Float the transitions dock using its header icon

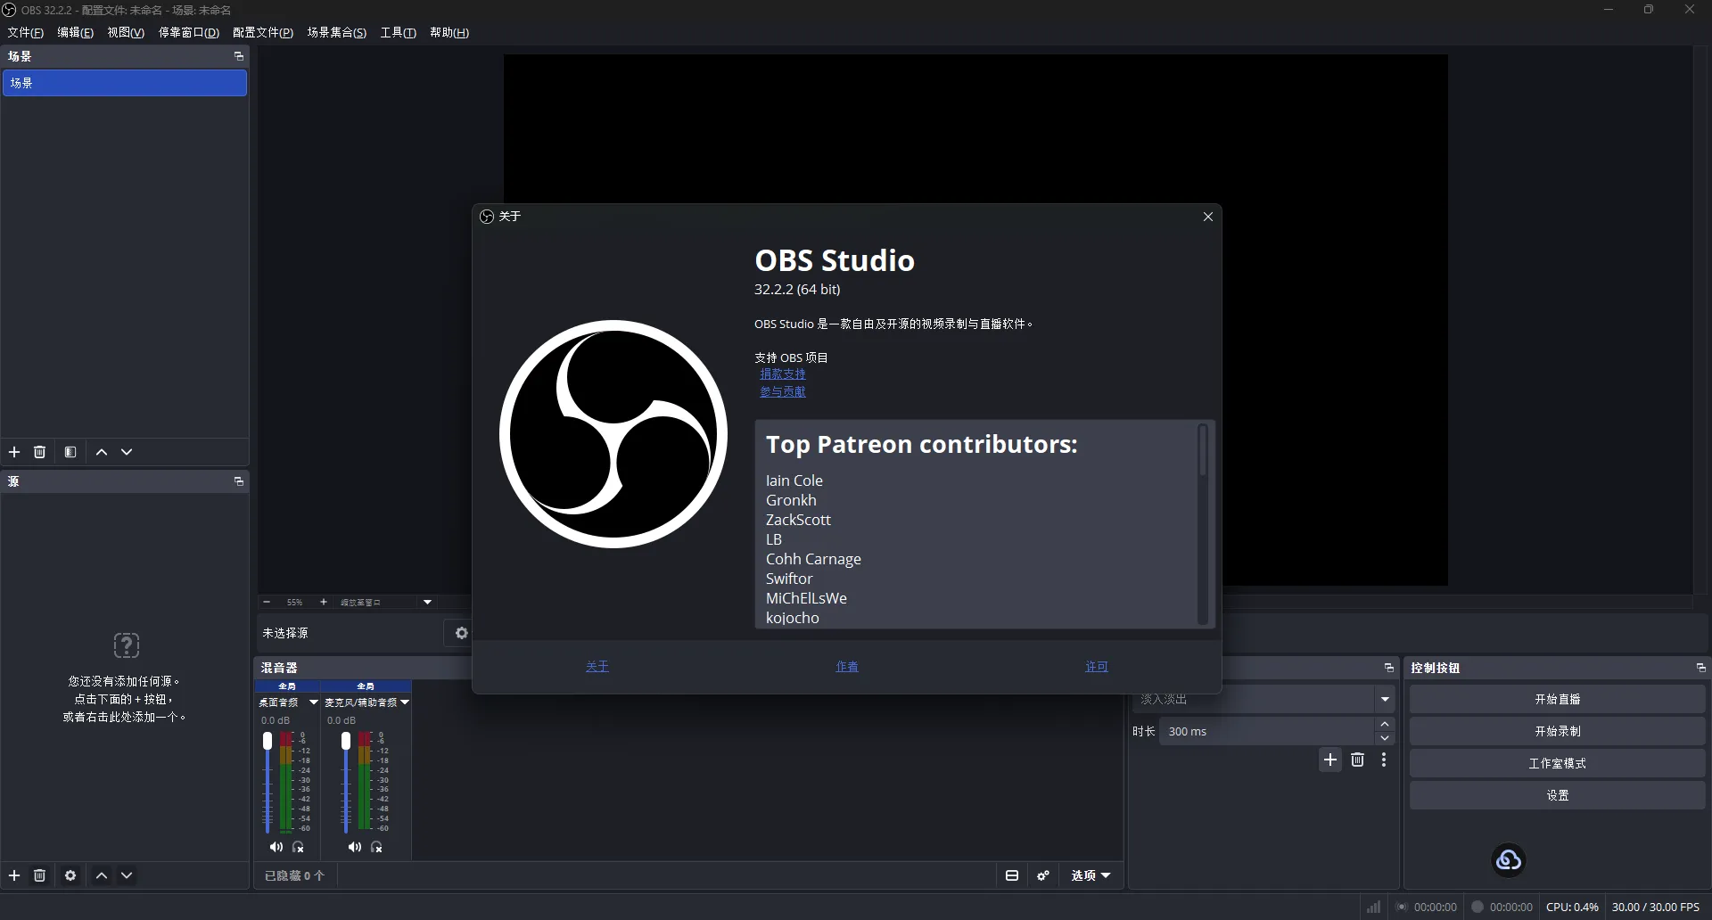(1388, 668)
